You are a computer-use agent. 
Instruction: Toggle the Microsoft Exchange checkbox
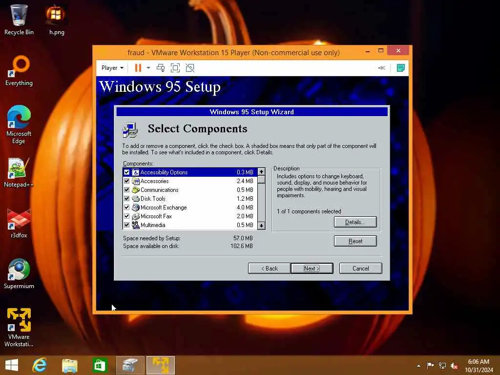[126, 207]
